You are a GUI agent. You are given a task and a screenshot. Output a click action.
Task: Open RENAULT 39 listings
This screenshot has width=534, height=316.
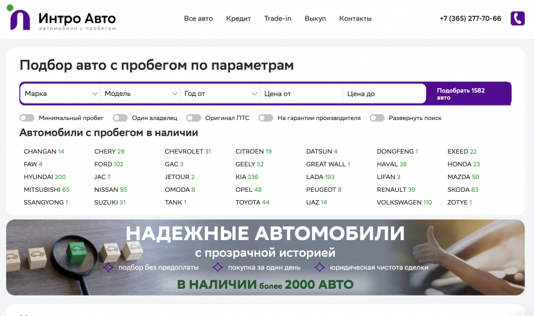tap(396, 190)
